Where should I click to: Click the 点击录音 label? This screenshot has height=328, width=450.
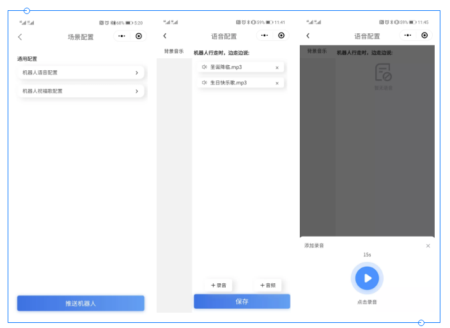pyautogui.click(x=367, y=302)
